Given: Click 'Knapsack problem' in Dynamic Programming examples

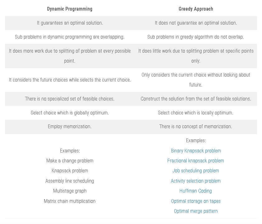Looking at the screenshot, I should tap(70, 171).
